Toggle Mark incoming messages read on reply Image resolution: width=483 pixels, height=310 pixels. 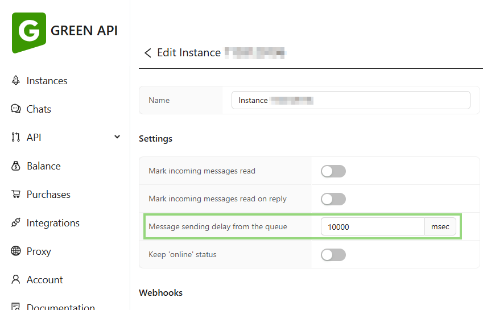pyautogui.click(x=333, y=199)
